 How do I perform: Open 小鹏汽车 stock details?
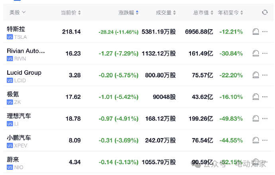point(19,138)
